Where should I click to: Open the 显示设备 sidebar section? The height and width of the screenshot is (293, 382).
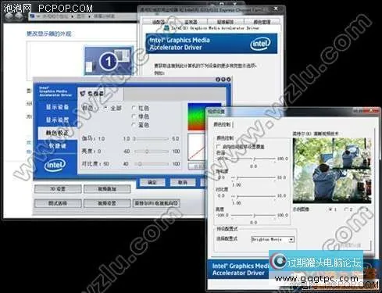[57, 107]
